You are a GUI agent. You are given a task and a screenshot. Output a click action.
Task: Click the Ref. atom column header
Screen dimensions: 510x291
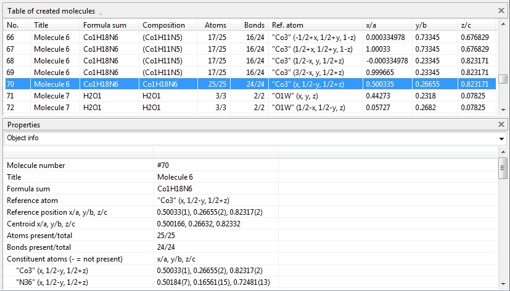(x=287, y=25)
